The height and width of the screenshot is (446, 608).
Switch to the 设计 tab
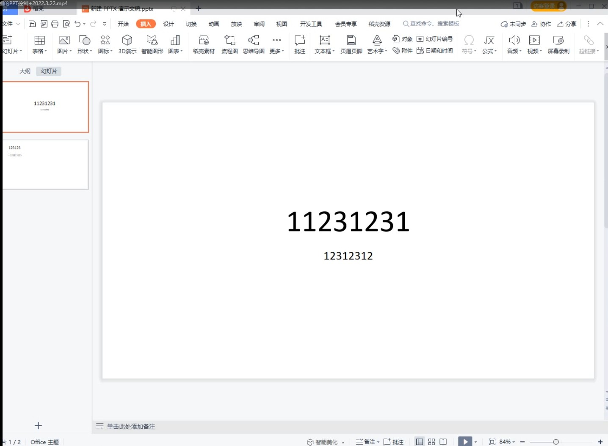click(x=169, y=24)
